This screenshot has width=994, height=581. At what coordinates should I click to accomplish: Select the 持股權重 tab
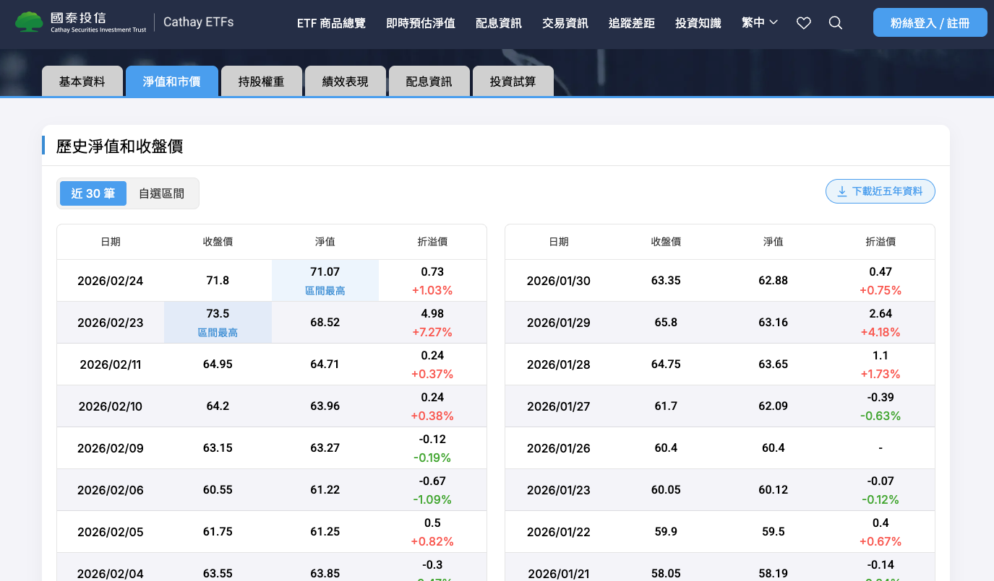click(x=261, y=82)
